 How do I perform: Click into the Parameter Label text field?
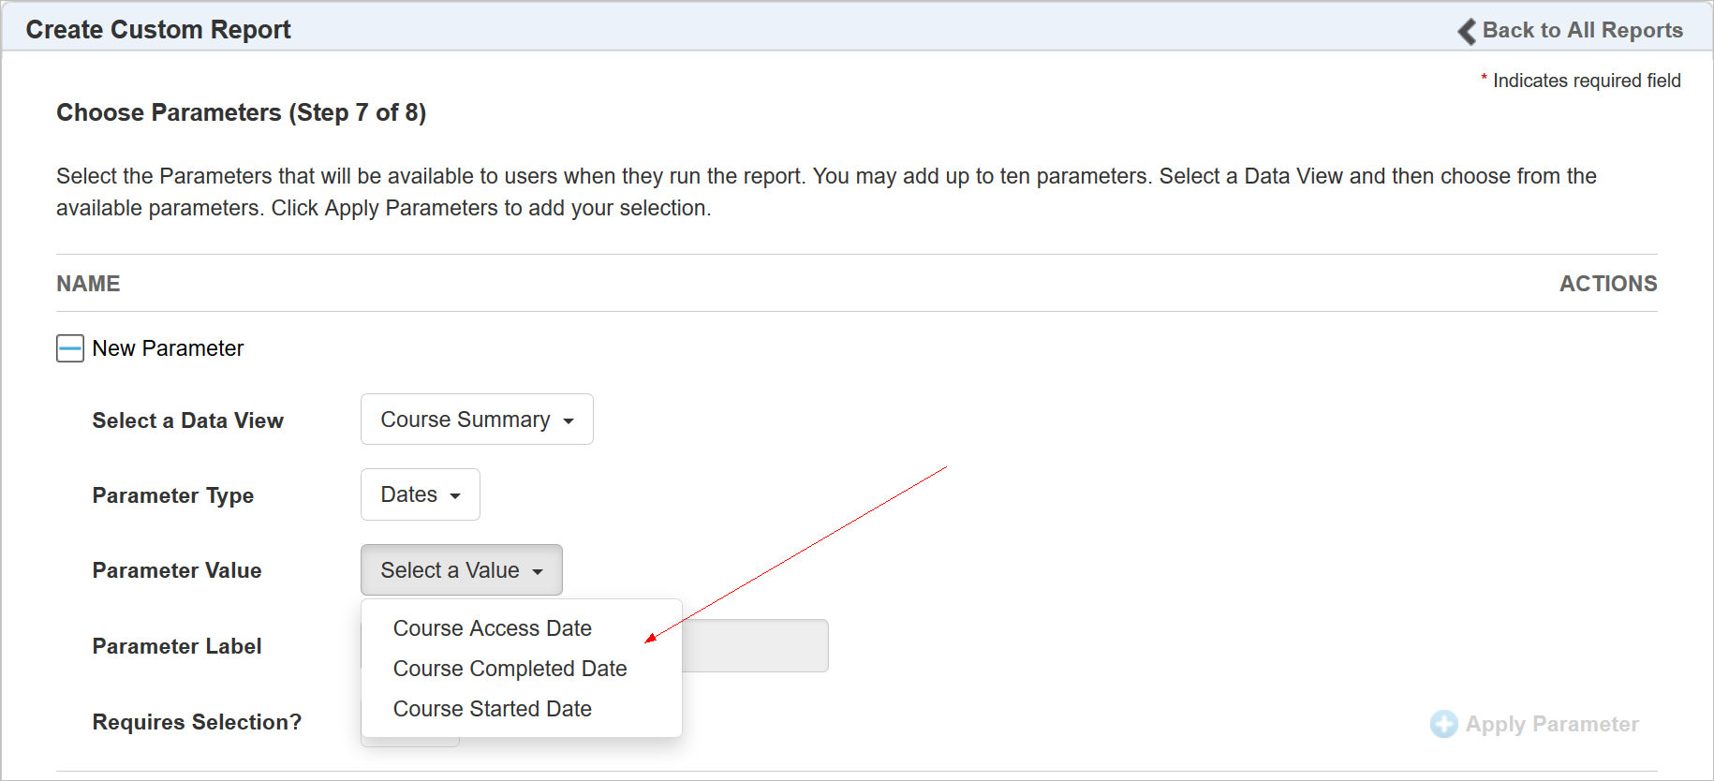(x=754, y=645)
